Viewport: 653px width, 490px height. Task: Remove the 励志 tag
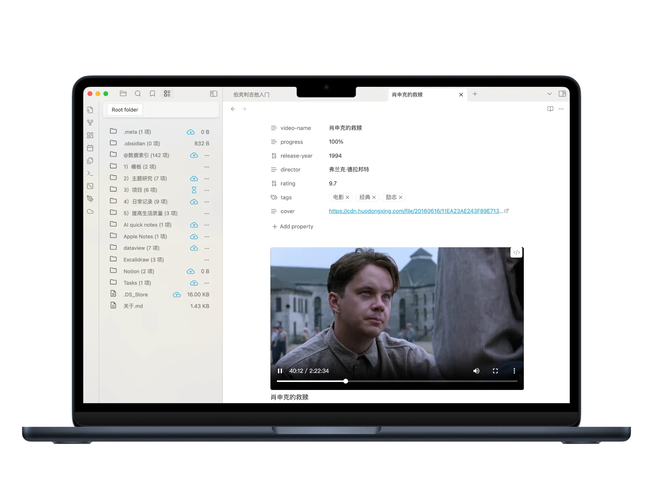tap(400, 197)
